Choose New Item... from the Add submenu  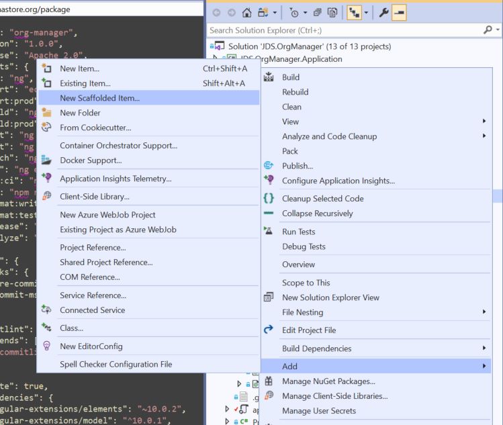(x=149, y=68)
